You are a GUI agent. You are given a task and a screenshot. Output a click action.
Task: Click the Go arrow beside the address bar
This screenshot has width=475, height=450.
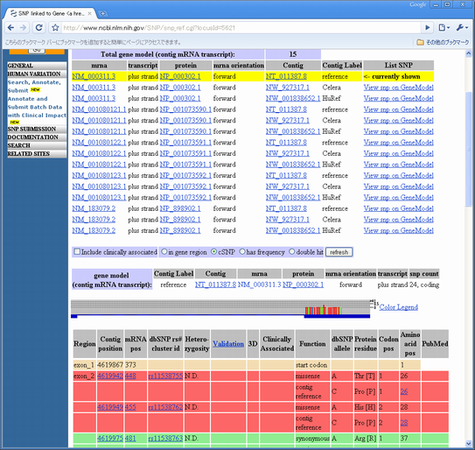click(x=428, y=28)
